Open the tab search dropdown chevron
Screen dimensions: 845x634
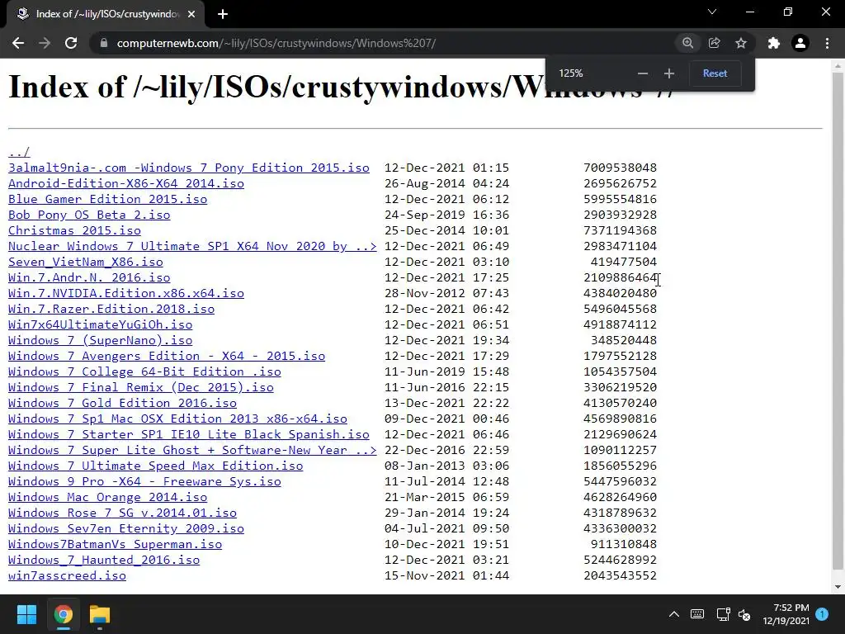click(x=712, y=12)
